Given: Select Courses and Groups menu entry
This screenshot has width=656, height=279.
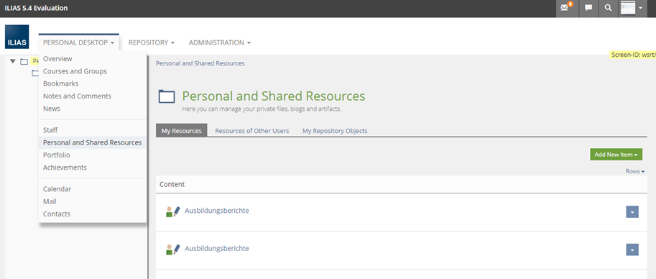Looking at the screenshot, I should pos(75,71).
